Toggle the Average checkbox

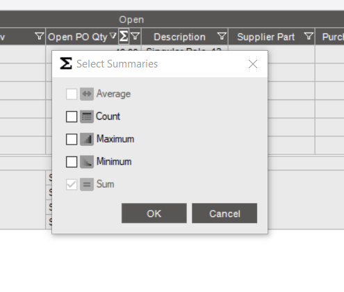click(72, 94)
